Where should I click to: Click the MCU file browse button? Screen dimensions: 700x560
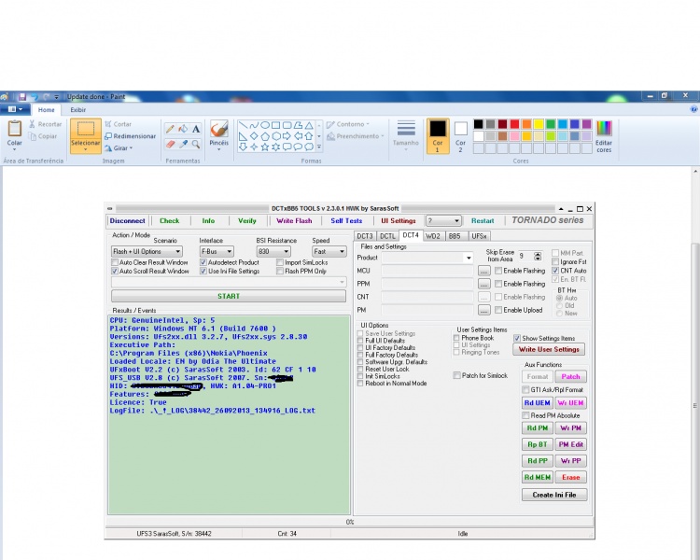(483, 271)
